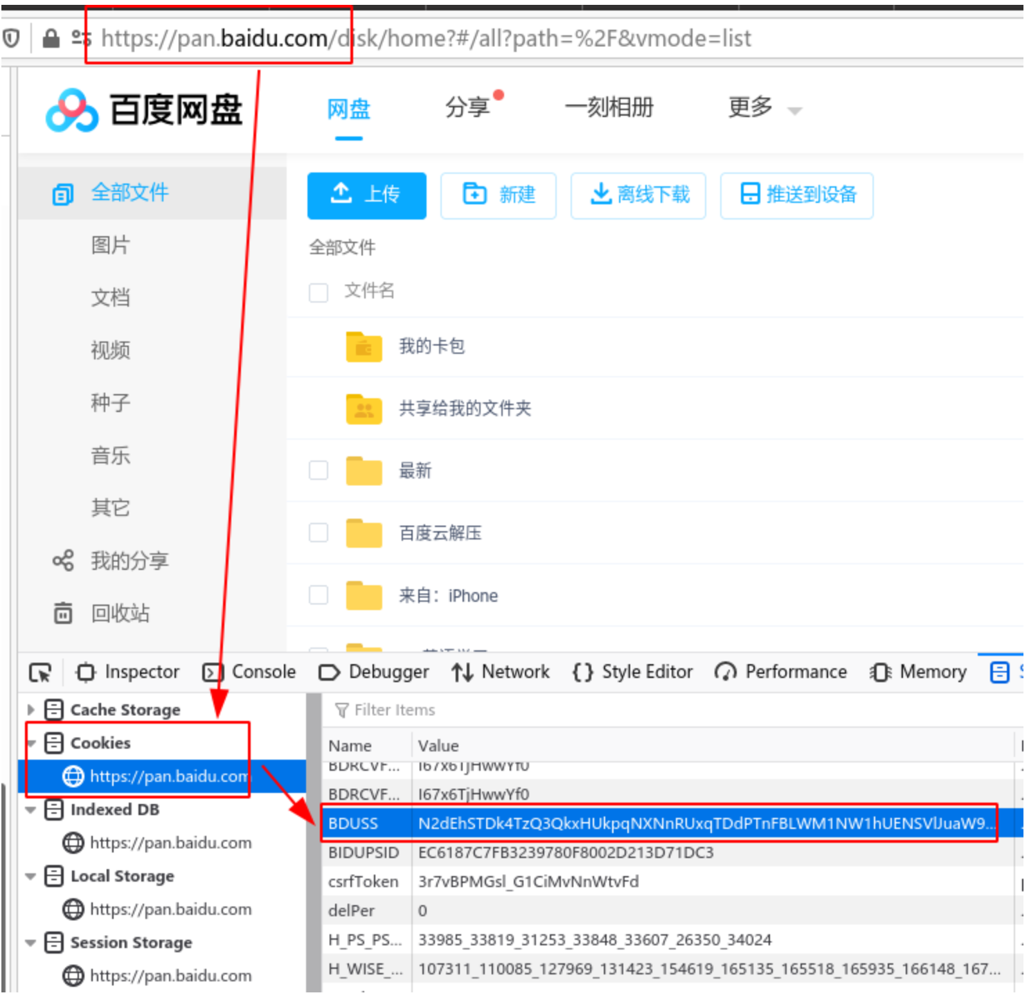The width and height of the screenshot is (1029, 1000).
Task: Click the filter funnel icon in Filter Items
Action: pyautogui.click(x=341, y=710)
